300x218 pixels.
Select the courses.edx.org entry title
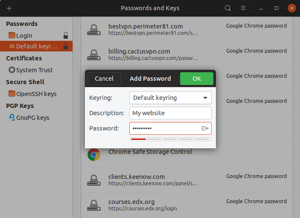[x=131, y=202]
